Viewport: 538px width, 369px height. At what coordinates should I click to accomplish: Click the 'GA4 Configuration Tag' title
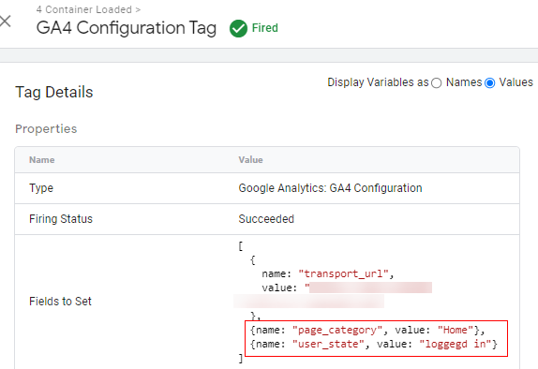(x=127, y=28)
